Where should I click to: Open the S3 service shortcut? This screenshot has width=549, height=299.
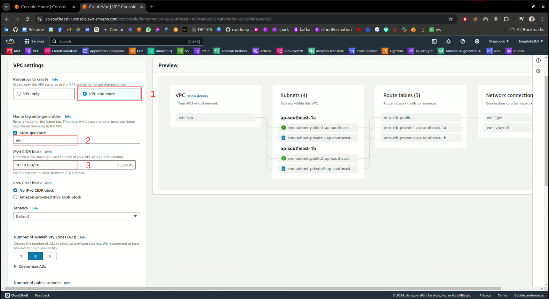coord(183,51)
